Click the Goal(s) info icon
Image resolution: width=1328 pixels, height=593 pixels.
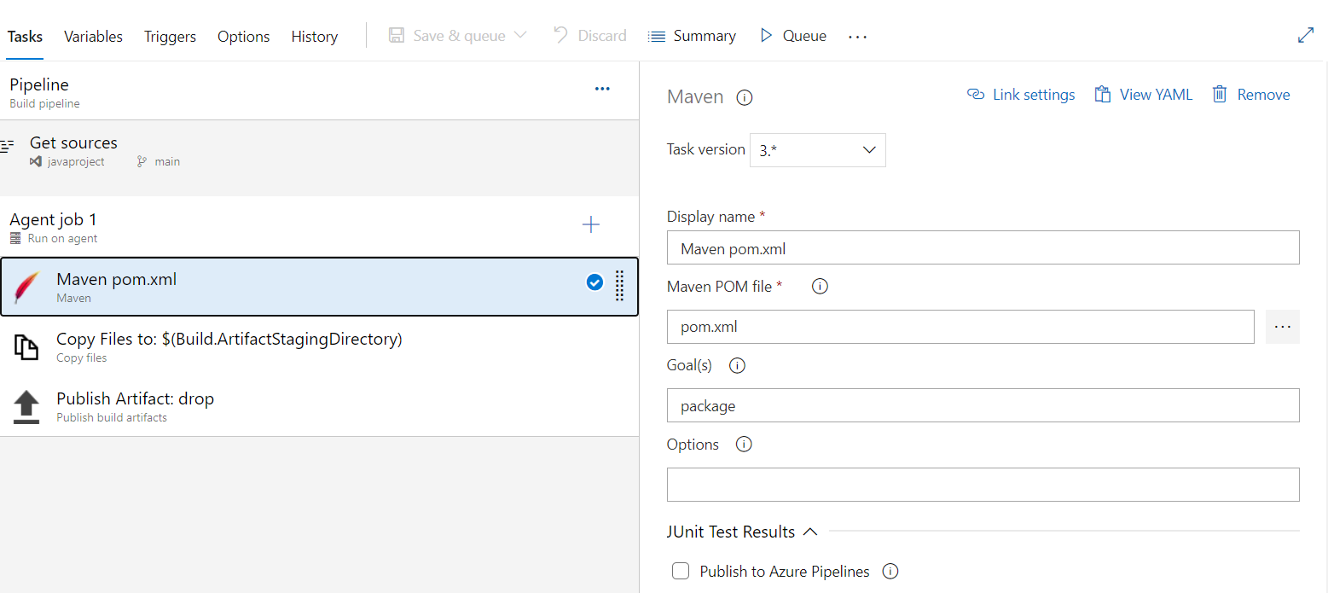(x=737, y=365)
